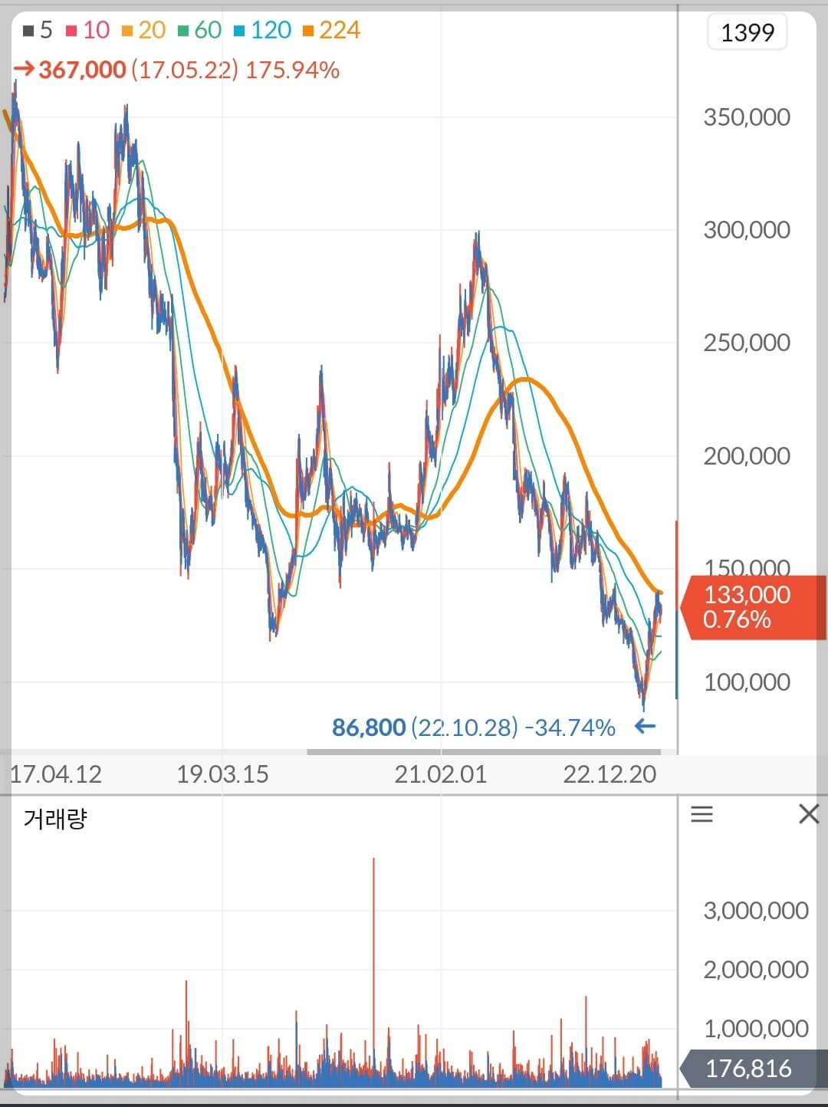Click the 250,000 price axis label

(747, 343)
